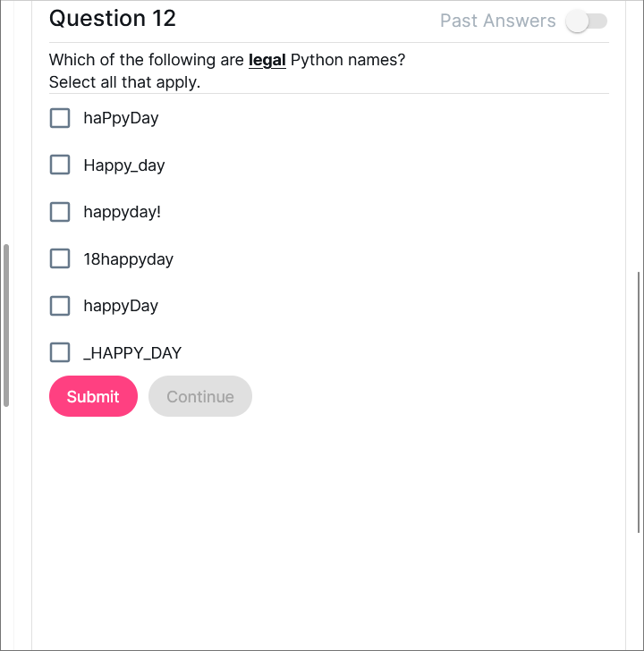Click the 18happyday answer text
Image resolution: width=644 pixels, height=651 pixels.
pos(128,259)
